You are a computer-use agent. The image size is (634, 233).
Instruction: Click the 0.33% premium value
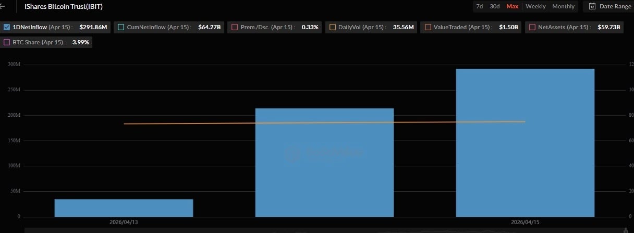[x=310, y=27]
